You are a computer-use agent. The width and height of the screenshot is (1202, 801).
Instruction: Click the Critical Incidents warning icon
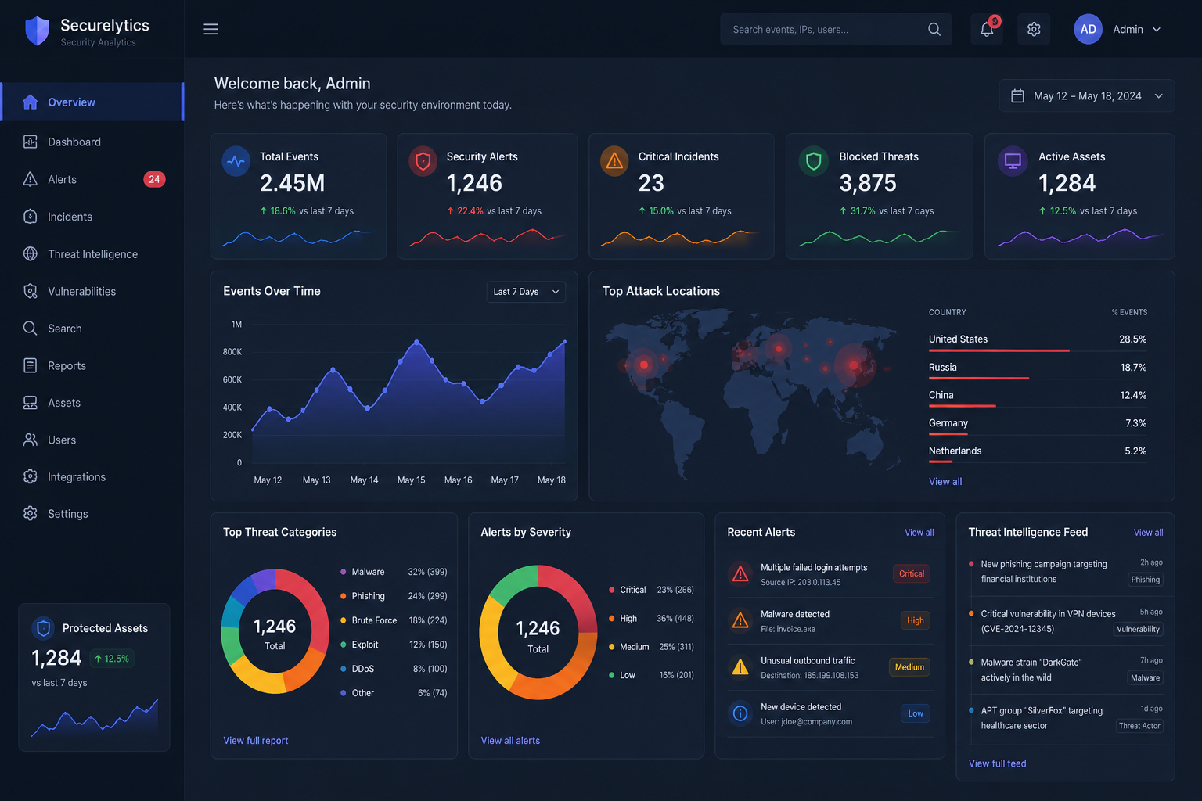[614, 161]
